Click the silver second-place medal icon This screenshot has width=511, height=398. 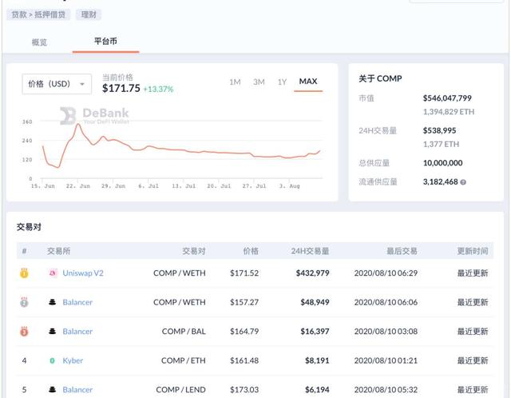point(24,302)
